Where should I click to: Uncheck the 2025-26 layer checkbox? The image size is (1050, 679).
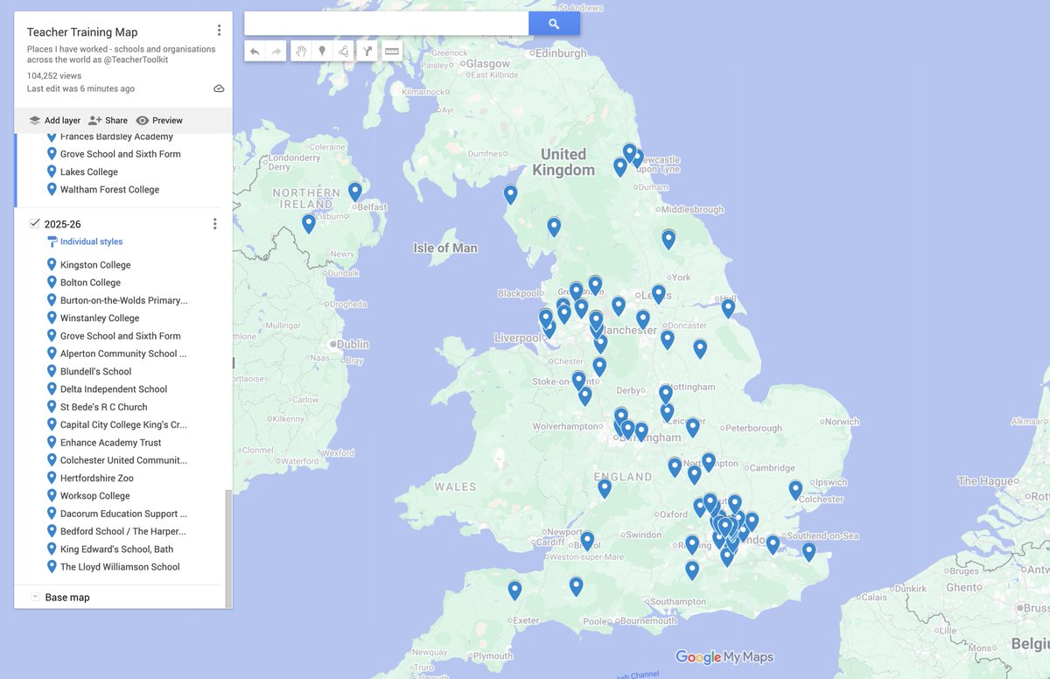[x=34, y=224]
